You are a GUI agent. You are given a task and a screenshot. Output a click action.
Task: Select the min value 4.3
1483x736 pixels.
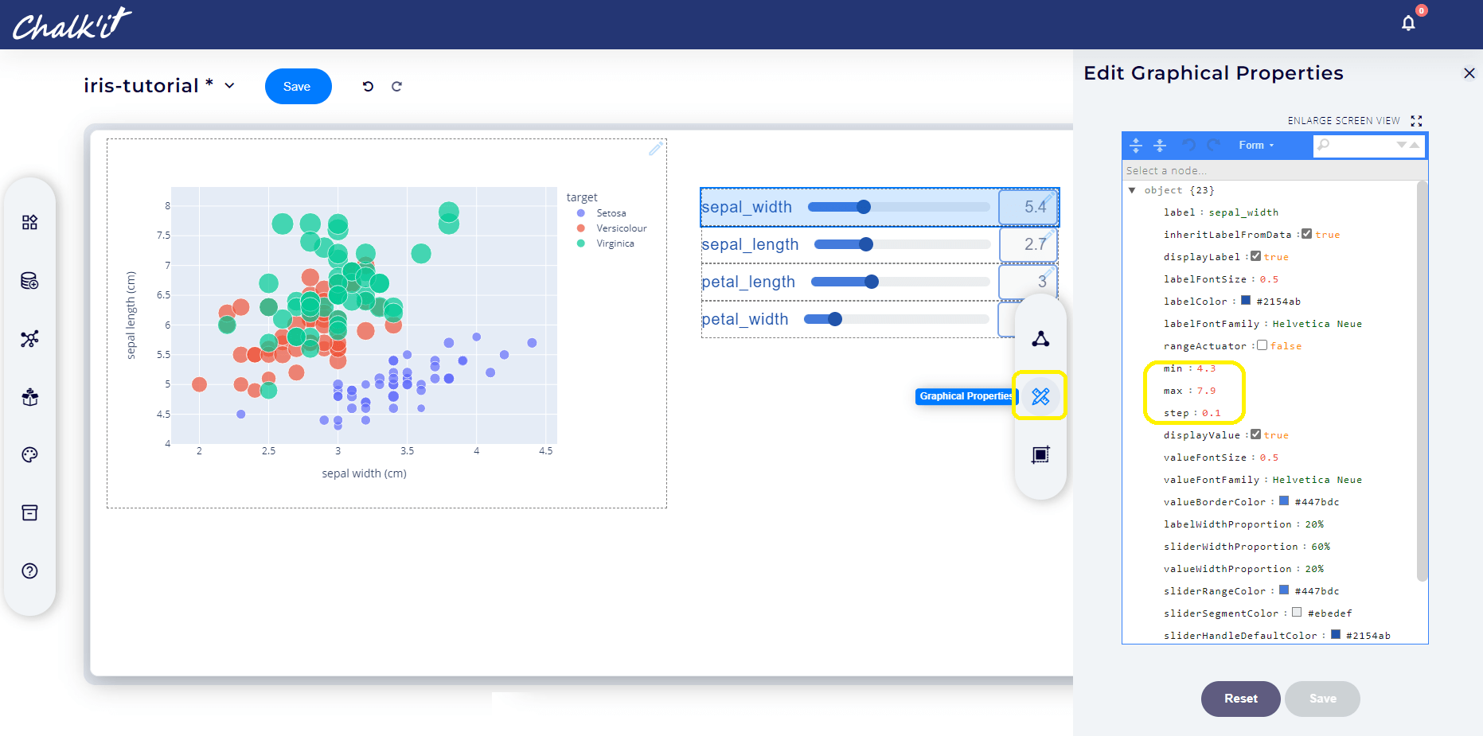(1206, 368)
